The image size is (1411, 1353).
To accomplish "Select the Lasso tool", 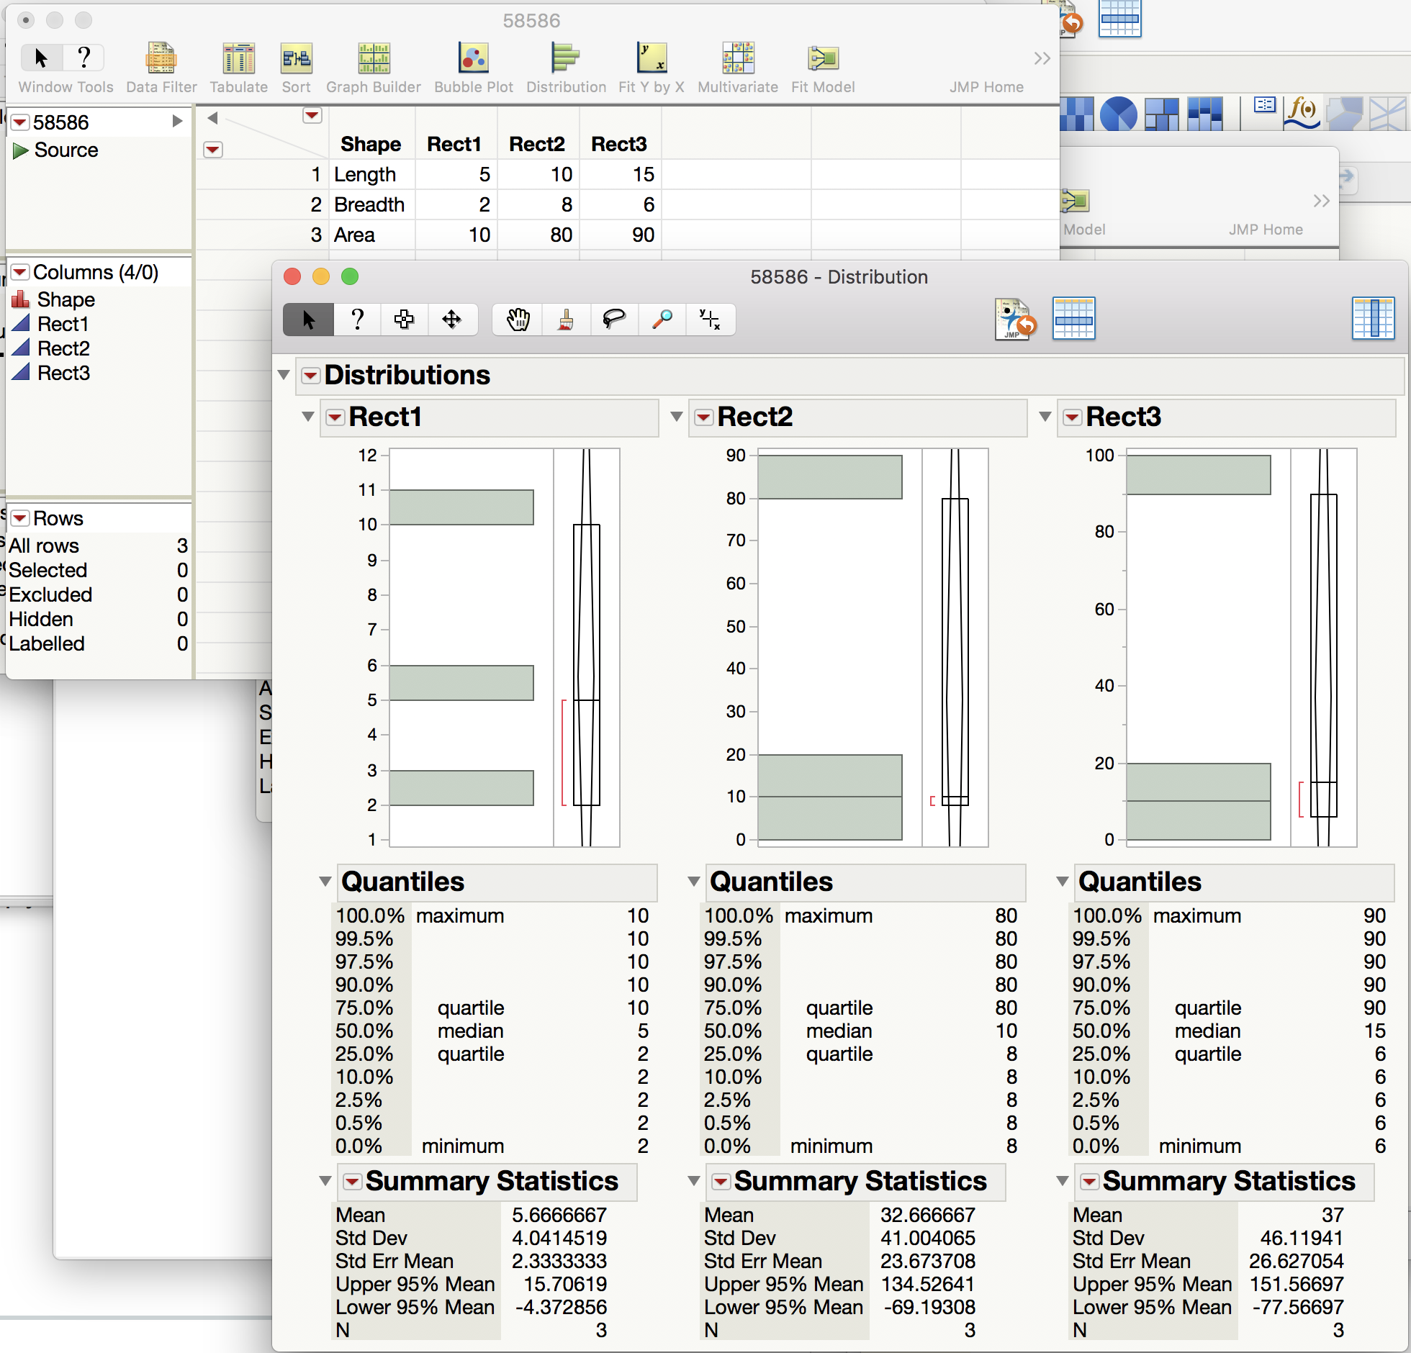I will 613,320.
